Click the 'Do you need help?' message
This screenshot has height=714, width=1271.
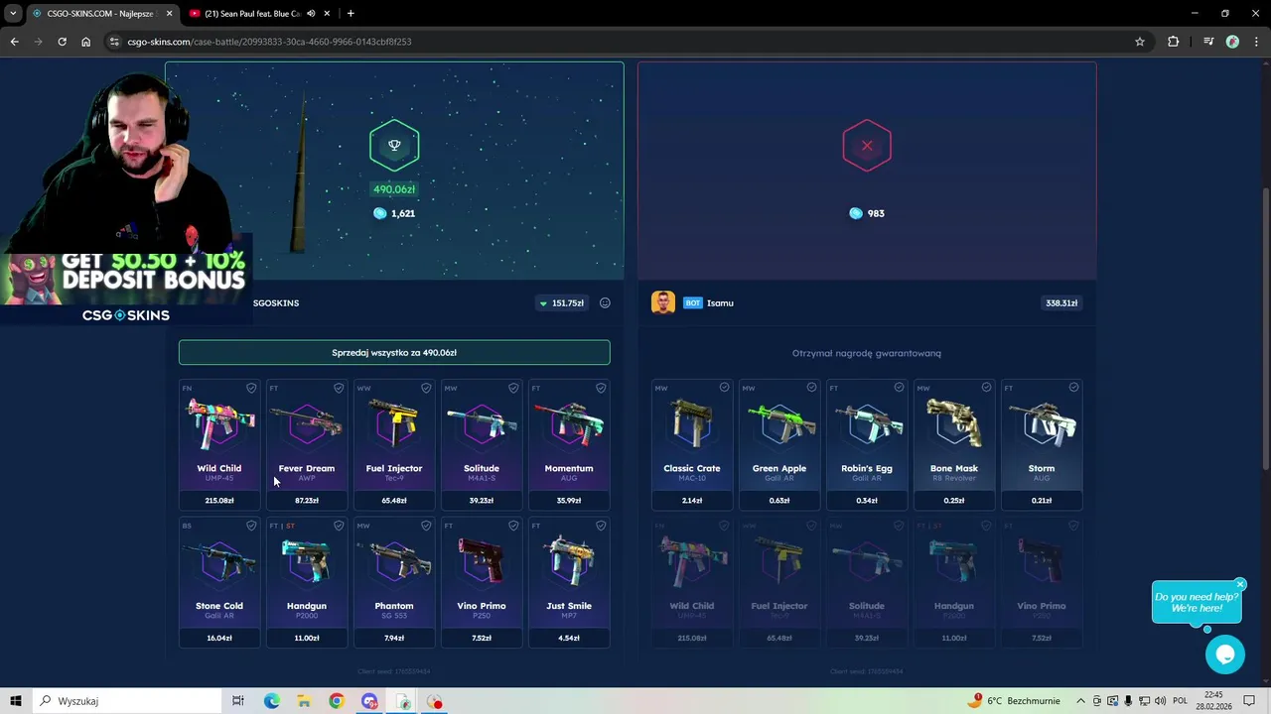point(1197,602)
